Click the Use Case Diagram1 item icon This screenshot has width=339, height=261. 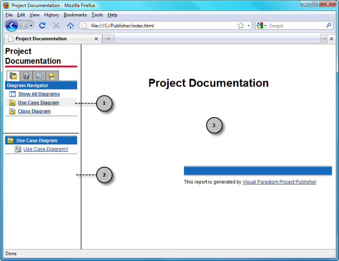pyautogui.click(x=18, y=149)
